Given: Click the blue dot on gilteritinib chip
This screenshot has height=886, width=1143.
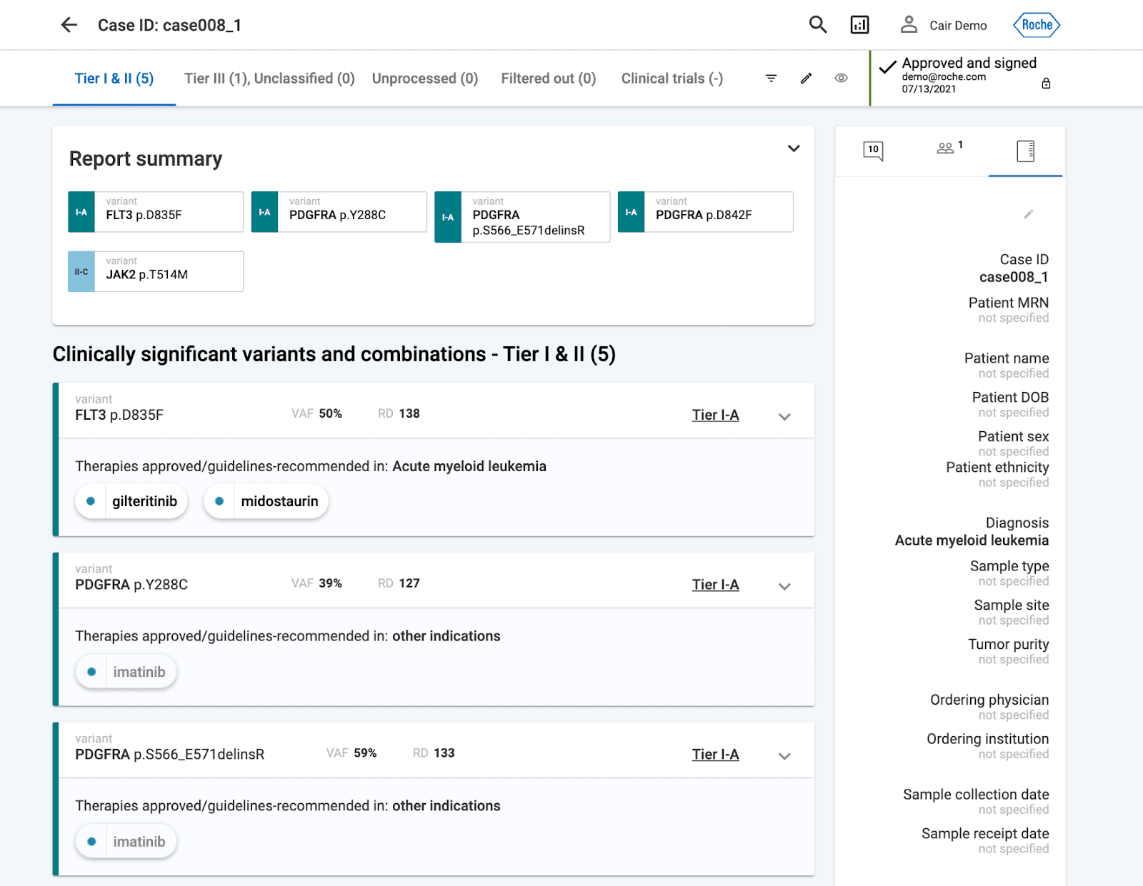Looking at the screenshot, I should pyautogui.click(x=91, y=501).
